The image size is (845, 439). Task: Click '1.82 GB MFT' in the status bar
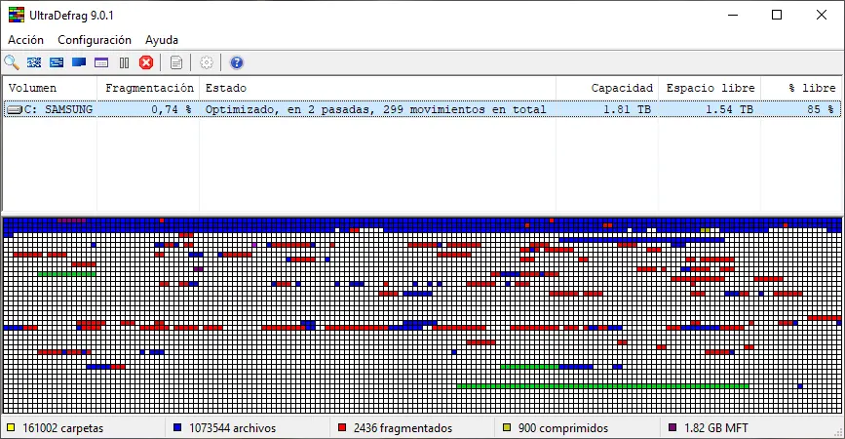(x=716, y=428)
